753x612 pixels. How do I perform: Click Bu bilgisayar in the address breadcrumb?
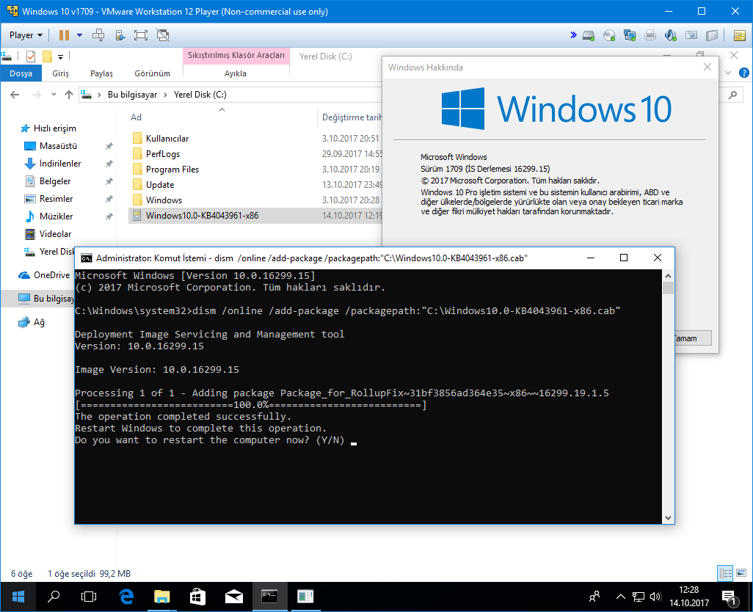click(x=133, y=95)
